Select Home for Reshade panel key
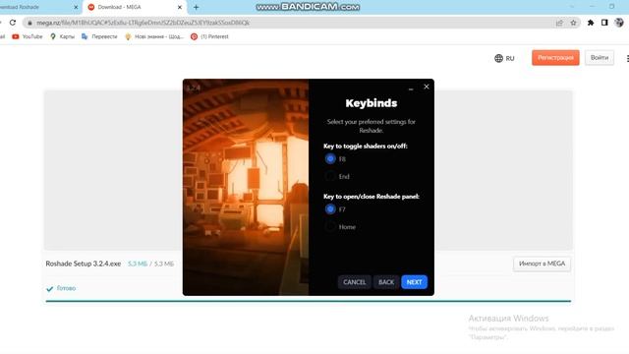This screenshot has width=629, height=354. [330, 227]
